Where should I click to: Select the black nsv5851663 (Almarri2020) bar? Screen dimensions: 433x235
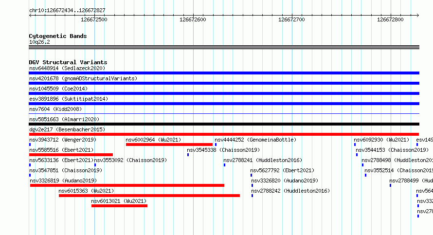coord(224,124)
